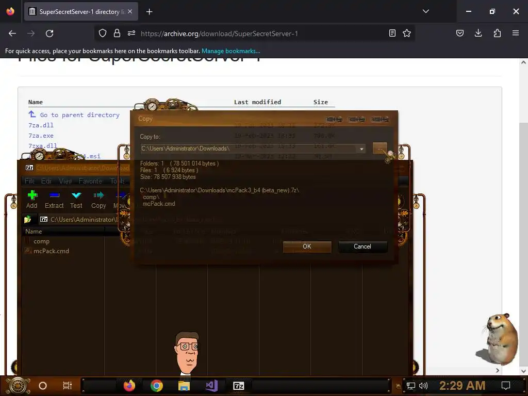
Task: Click the Copy to path input field
Action: (249, 148)
